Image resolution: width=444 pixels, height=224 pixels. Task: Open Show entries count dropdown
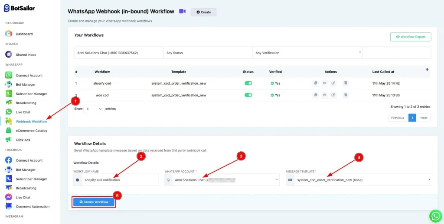coord(94,109)
